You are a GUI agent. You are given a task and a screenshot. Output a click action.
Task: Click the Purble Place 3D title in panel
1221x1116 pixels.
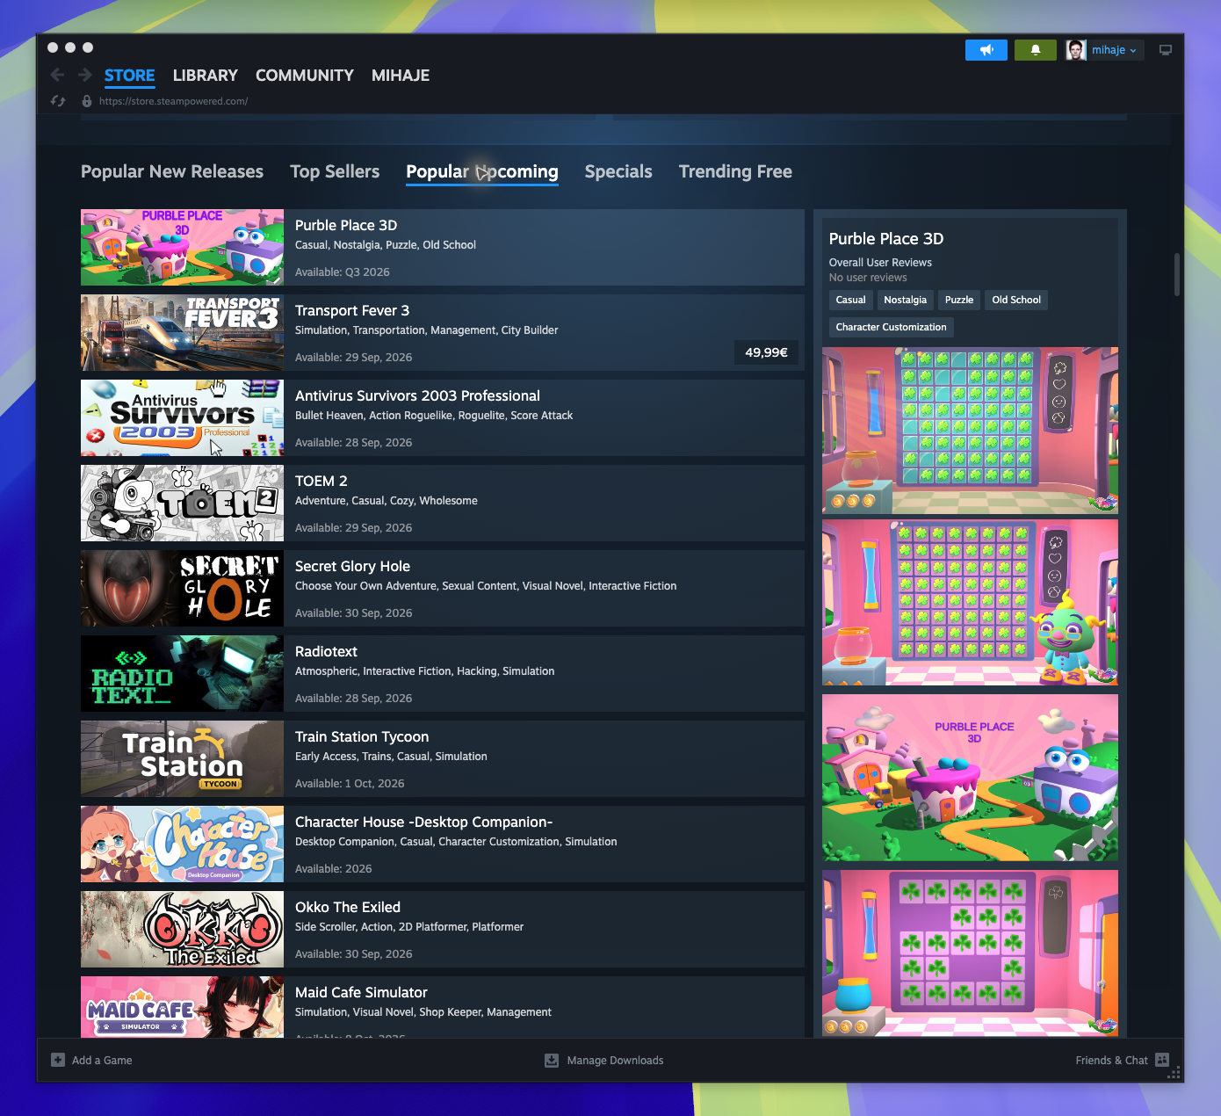pos(886,239)
